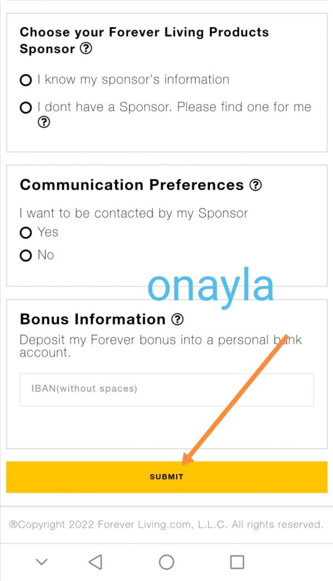Click the Forever Living copyright footer text
Image resolution: width=333 pixels, height=581 pixels.
coord(167,524)
